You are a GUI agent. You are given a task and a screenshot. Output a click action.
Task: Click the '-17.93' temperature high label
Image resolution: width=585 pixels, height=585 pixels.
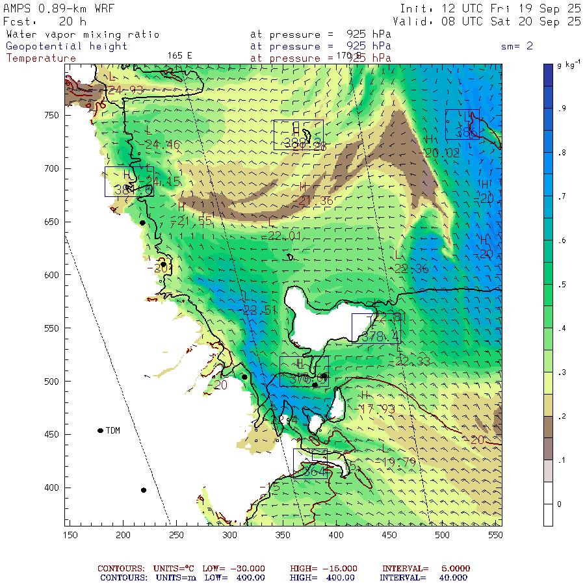point(374,409)
